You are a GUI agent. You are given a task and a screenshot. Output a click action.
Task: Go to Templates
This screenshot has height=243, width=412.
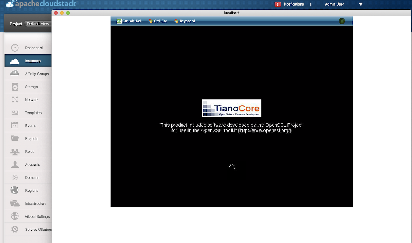click(x=28, y=113)
